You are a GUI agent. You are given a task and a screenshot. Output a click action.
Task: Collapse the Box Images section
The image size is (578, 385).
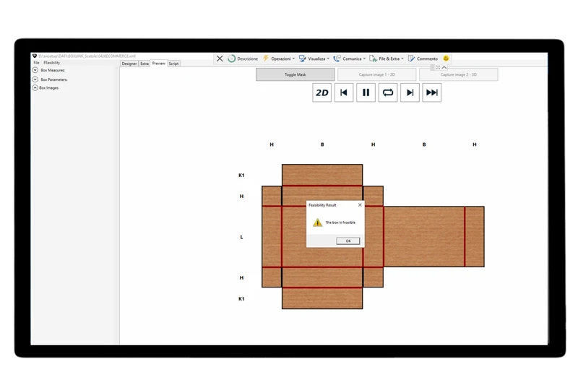pos(35,87)
